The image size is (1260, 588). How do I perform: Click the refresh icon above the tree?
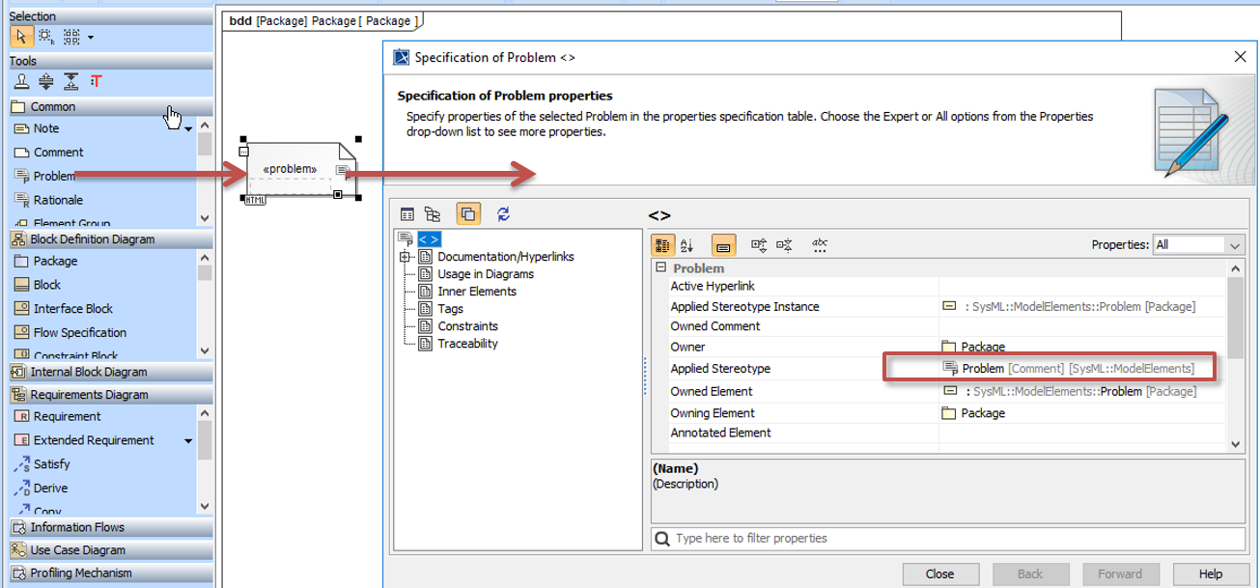point(503,214)
